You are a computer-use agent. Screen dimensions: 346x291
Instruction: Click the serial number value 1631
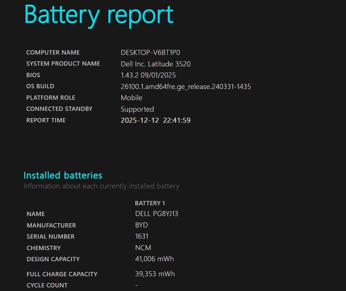click(142, 236)
